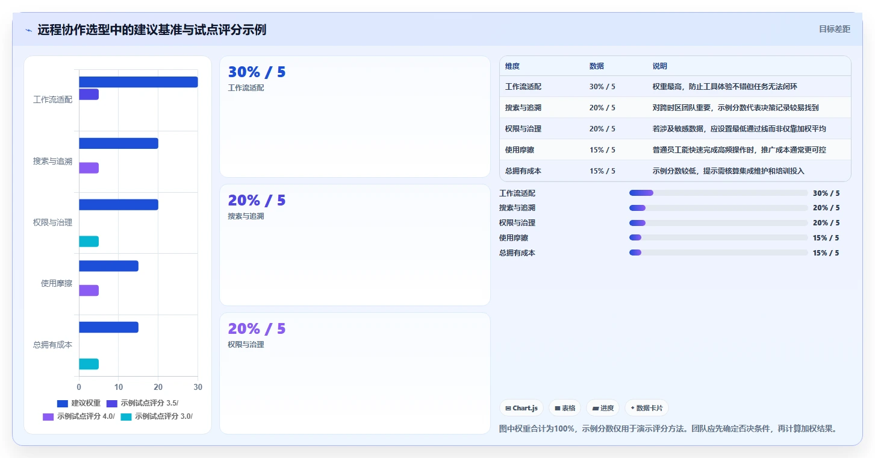Toggle the 示例试点评分 3.0/ legend entry

pos(157,416)
